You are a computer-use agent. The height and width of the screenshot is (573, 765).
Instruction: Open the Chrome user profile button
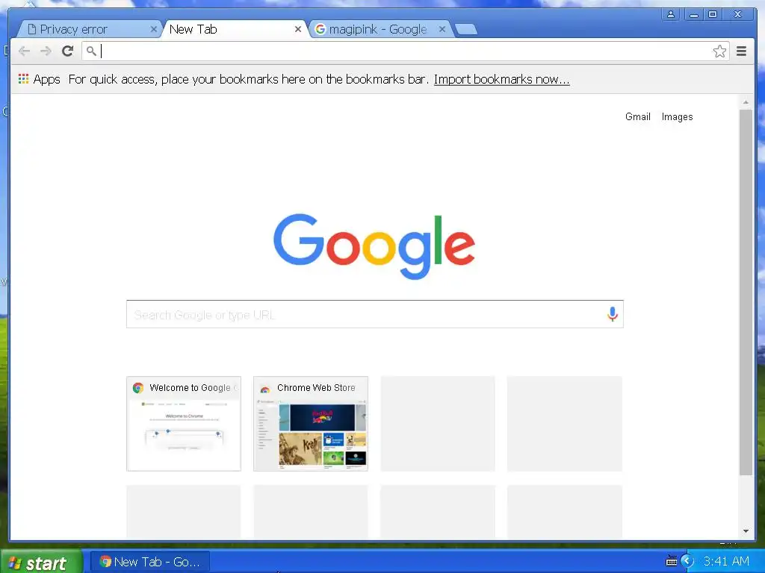coord(671,14)
